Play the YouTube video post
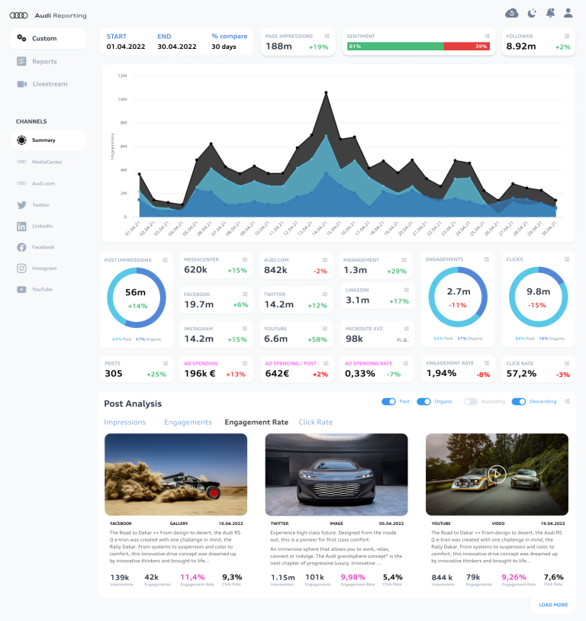This screenshot has width=586, height=621. click(497, 474)
